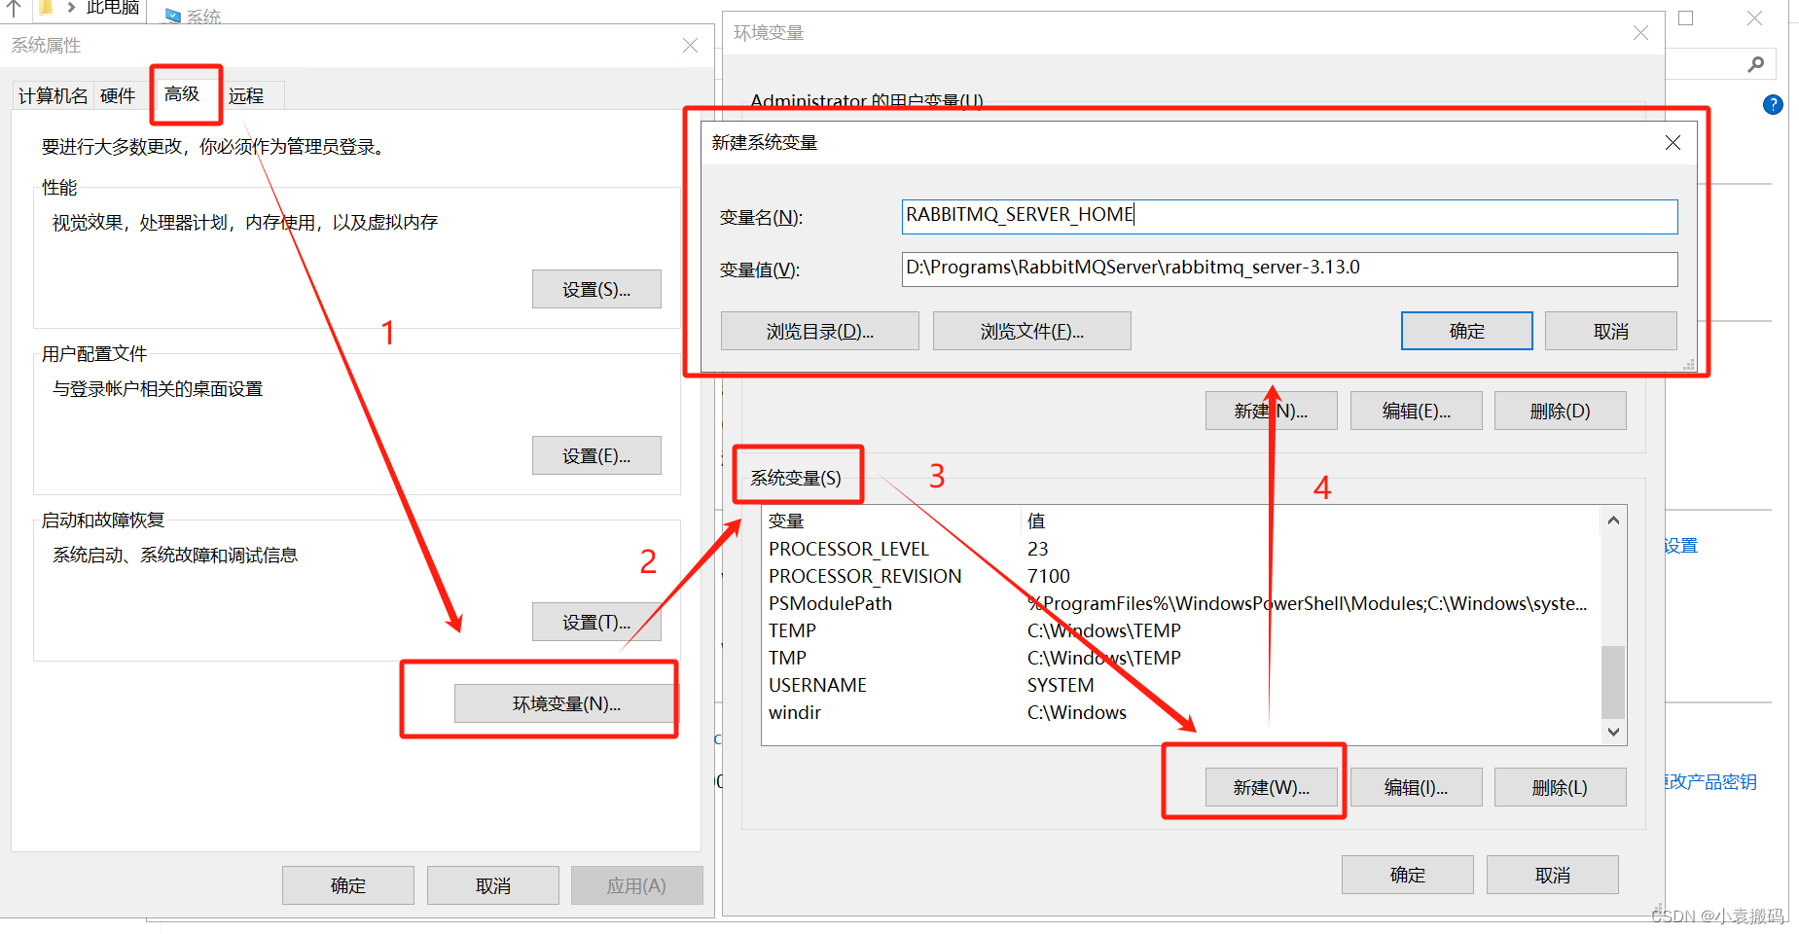1799x934 pixels.
Task: Open the 高级 tab in System Properties
Action: pos(182,94)
